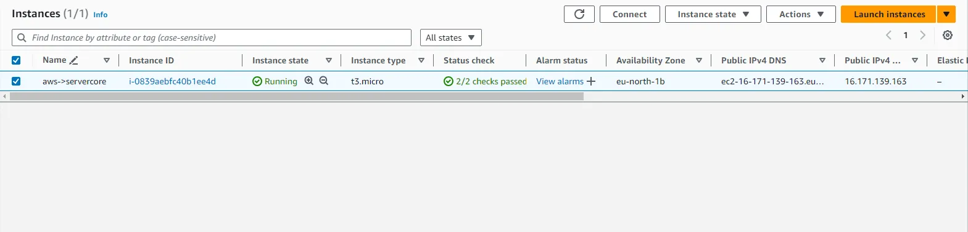Expand the Launch instances split arrow

pos(946,14)
